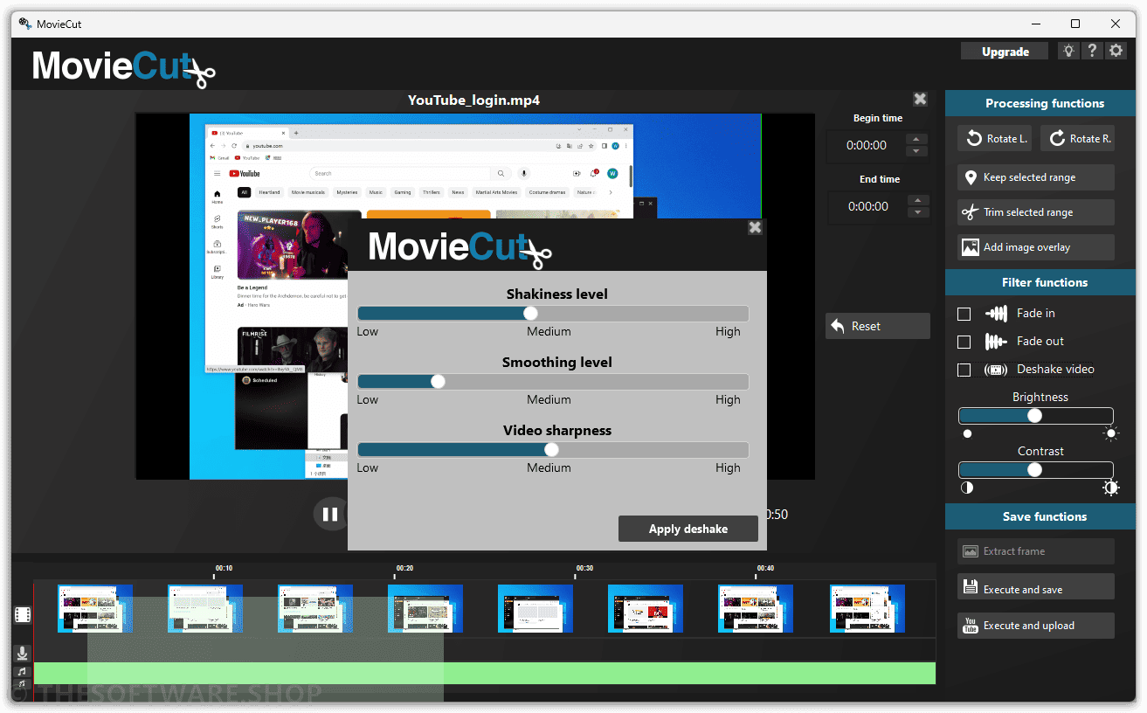Select the first timeline thumbnail

(95, 609)
